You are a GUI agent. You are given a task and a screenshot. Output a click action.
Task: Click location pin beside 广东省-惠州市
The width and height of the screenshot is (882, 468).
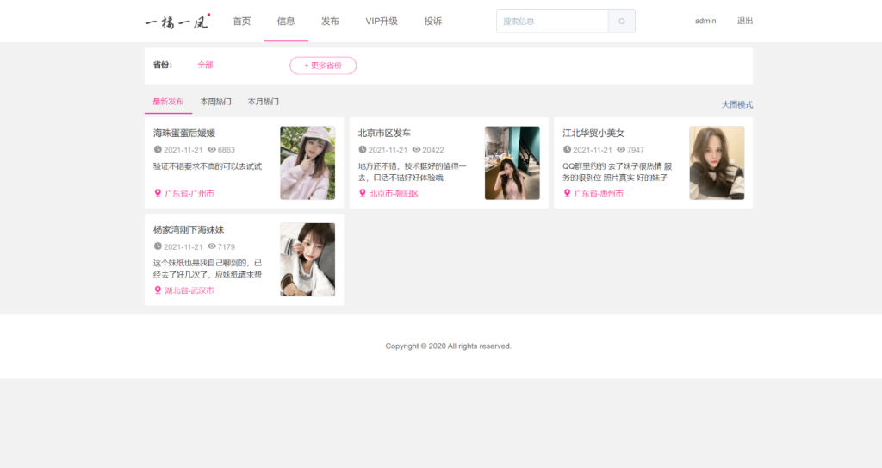point(567,193)
